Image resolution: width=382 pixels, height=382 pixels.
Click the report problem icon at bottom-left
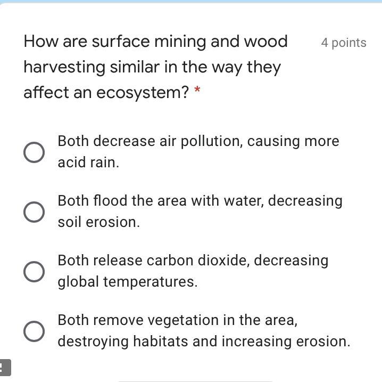pyautogui.click(x=4, y=368)
